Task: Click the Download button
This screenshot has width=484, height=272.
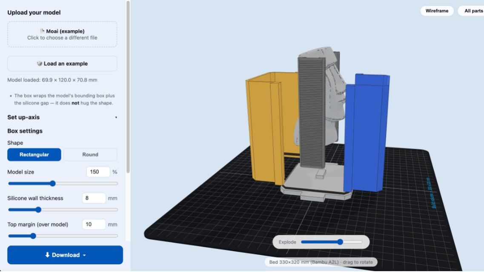Action: click(65, 255)
